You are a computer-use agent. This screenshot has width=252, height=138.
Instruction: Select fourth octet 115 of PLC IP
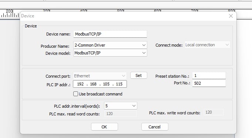119,84
